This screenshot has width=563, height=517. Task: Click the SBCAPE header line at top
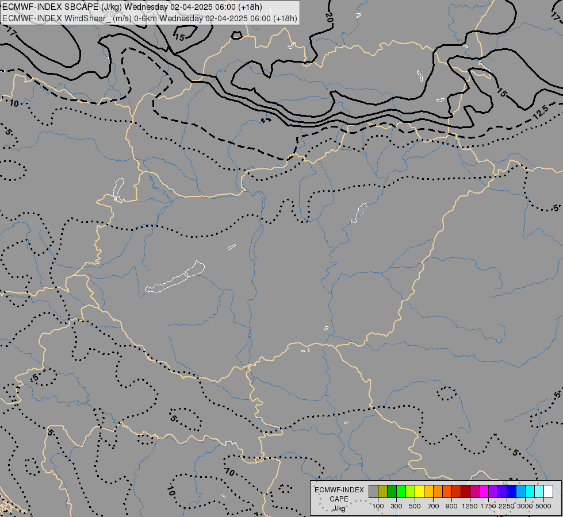[132, 7]
